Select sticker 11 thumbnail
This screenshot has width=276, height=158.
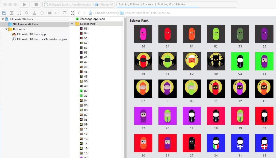click(x=216, y=89)
